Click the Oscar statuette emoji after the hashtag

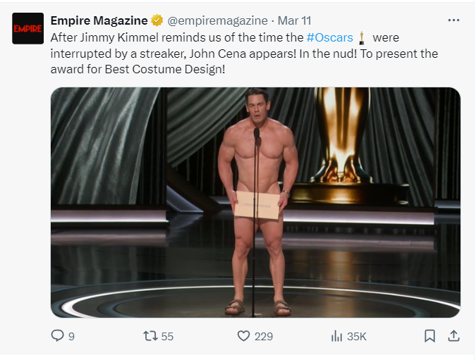click(362, 37)
